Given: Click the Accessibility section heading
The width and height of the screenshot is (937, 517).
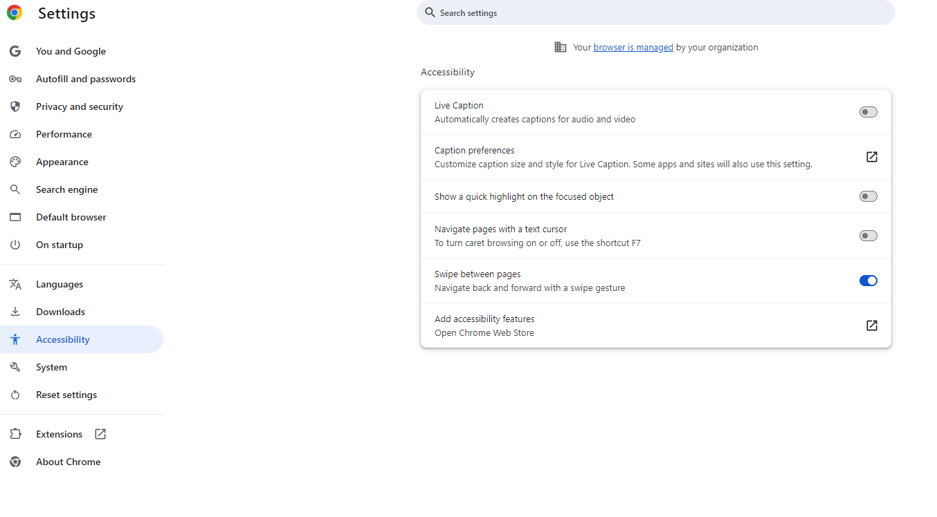Looking at the screenshot, I should point(448,72).
